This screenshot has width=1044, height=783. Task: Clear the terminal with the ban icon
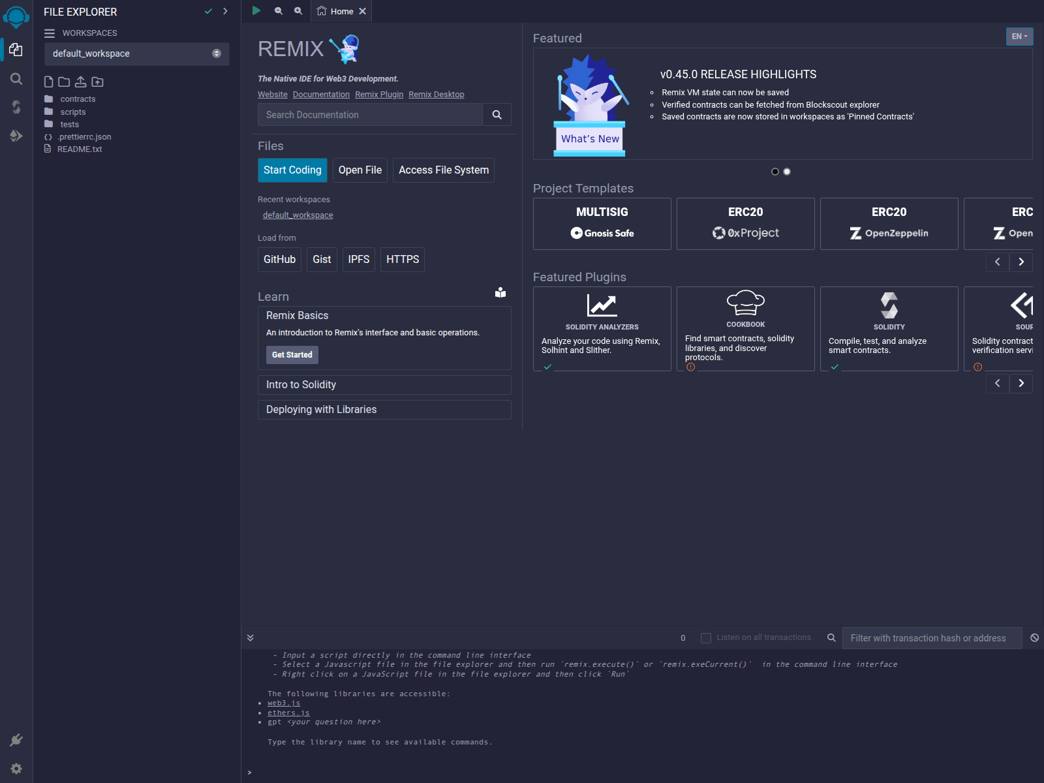[x=1034, y=637]
